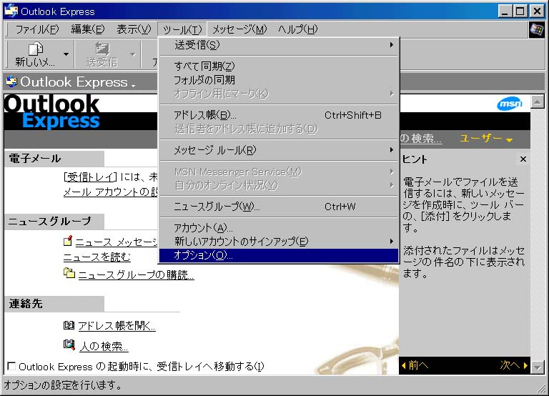549x396 pixels.
Task: Click the find people icon
Action: [x=69, y=345]
